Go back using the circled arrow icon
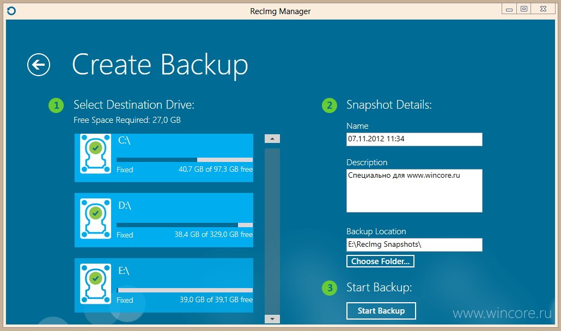Screen dimensions: 561x331 pyautogui.click(x=39, y=65)
